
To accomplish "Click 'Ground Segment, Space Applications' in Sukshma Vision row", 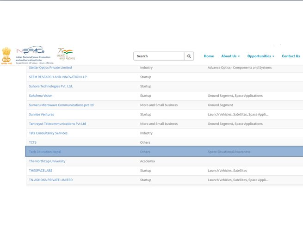I will point(235,96).
